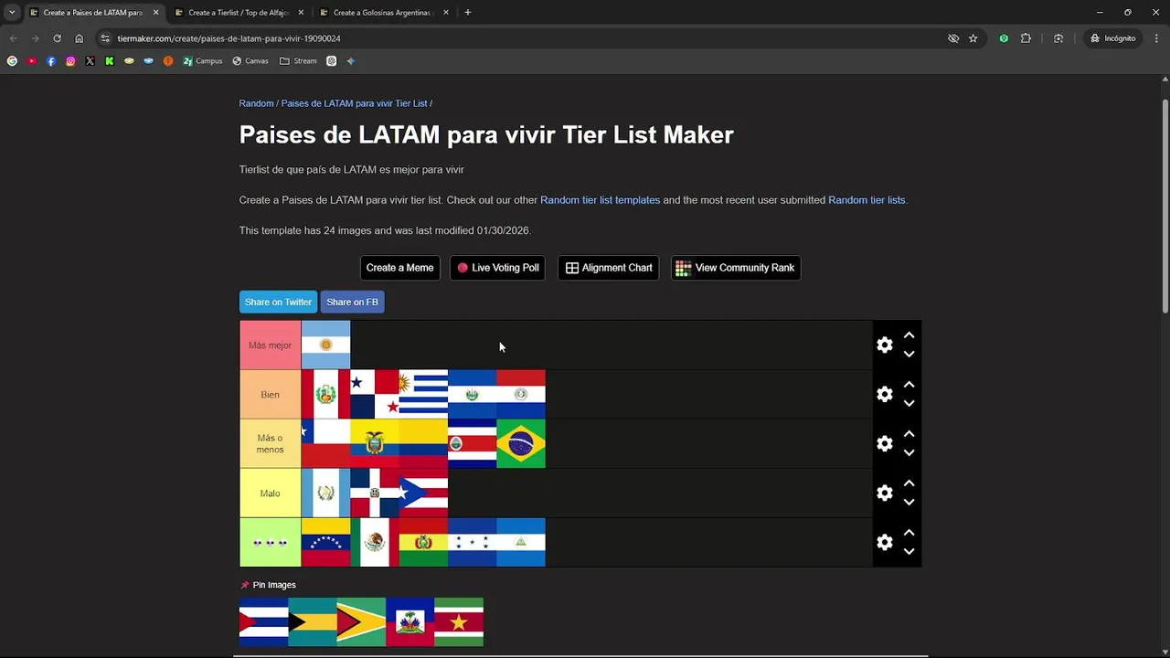Open Google Lens search icon
Viewport: 1170px width, 658px height.
1058,38
